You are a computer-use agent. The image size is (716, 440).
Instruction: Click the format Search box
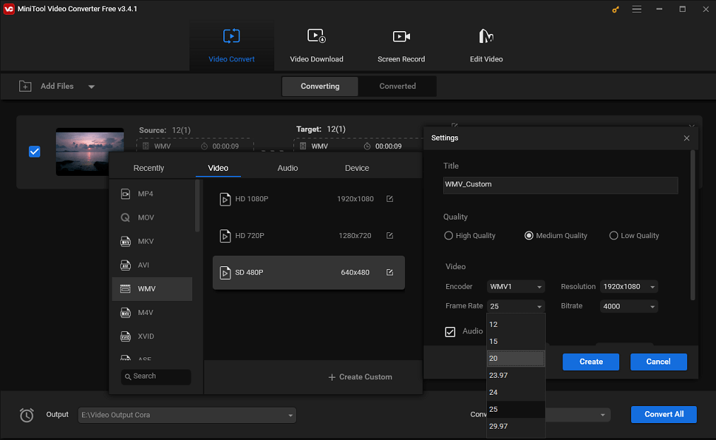156,376
